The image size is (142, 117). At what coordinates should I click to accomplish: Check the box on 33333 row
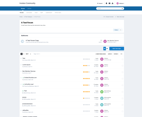click(122, 98)
